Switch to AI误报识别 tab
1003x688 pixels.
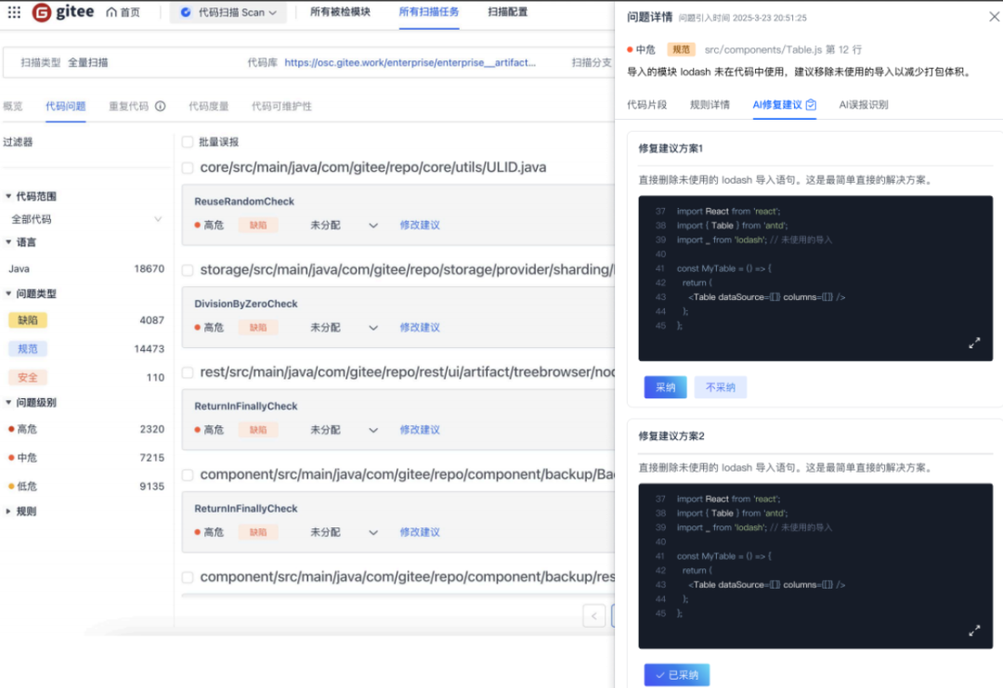point(863,105)
